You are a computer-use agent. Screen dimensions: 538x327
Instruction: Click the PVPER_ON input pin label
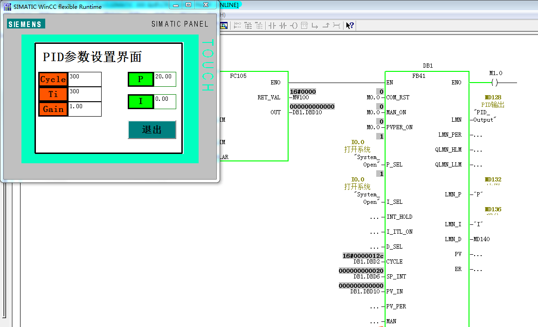click(x=400, y=127)
